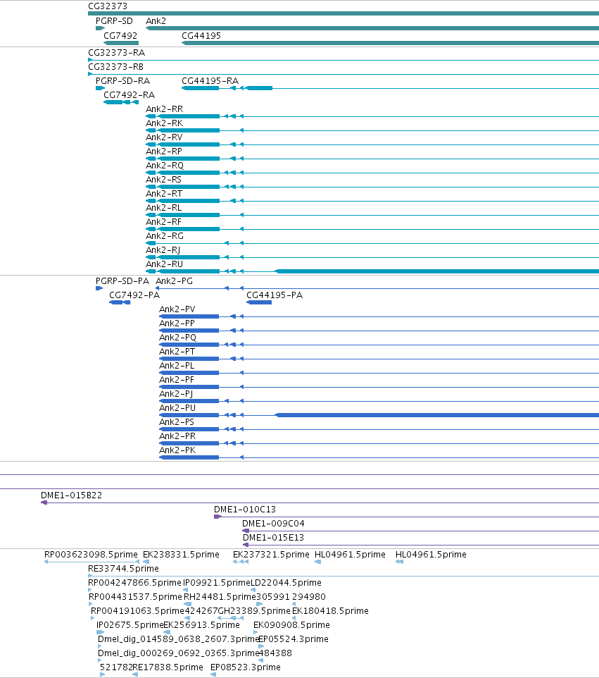
Task: Click EST label EP08523.3prime
Action: [245, 667]
